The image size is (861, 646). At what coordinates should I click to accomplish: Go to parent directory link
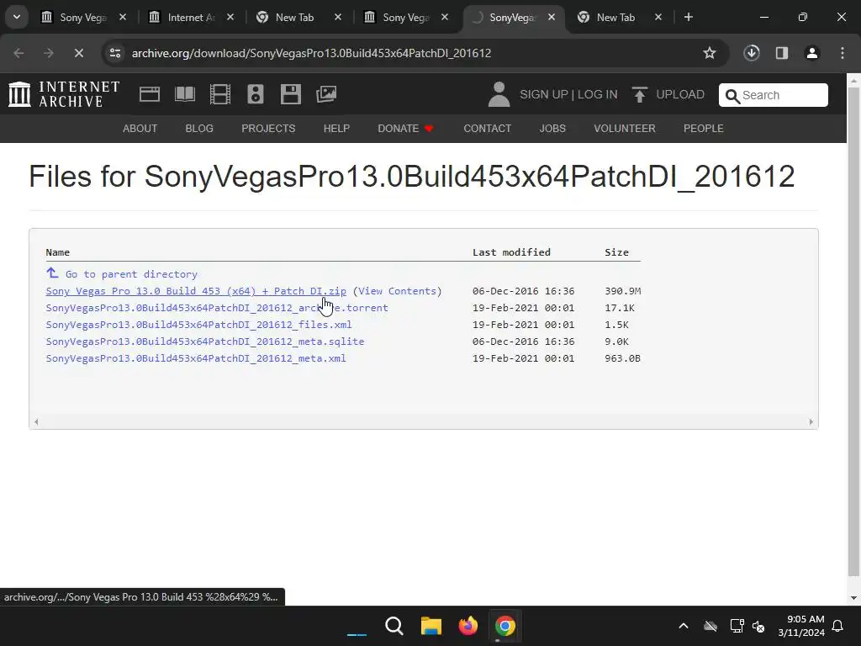(x=131, y=274)
